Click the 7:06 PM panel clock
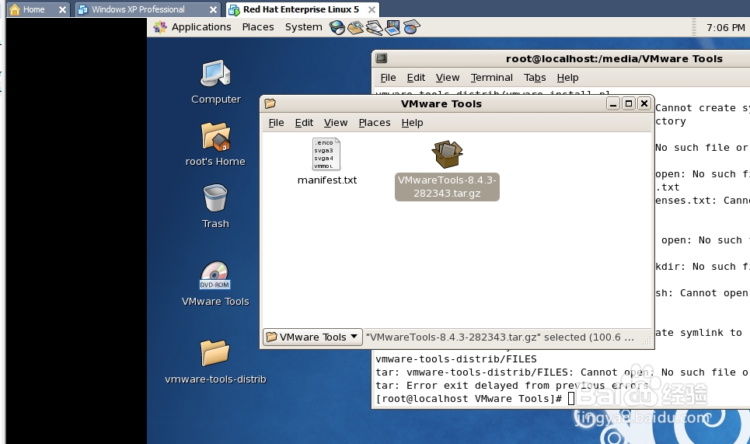Screen dimensions: 750x444 coord(726,28)
